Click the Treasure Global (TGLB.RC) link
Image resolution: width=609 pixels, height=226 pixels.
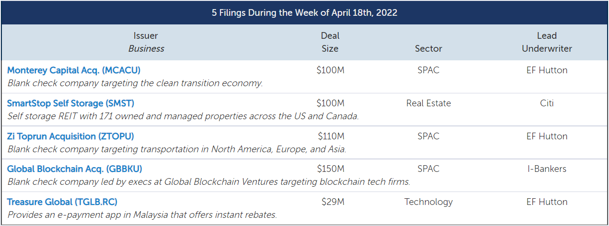[62, 202]
